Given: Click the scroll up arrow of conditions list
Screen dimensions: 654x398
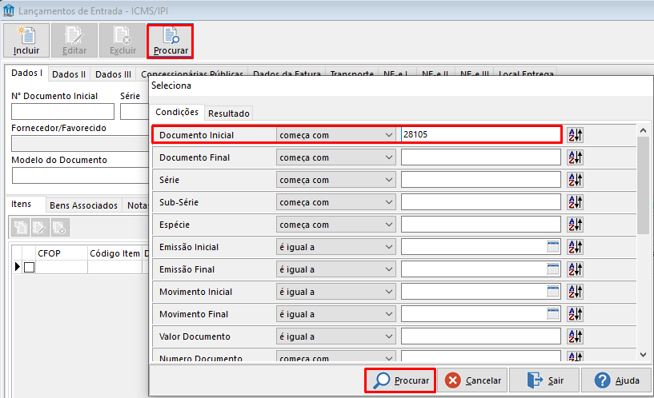Looking at the screenshot, I should click(x=643, y=130).
